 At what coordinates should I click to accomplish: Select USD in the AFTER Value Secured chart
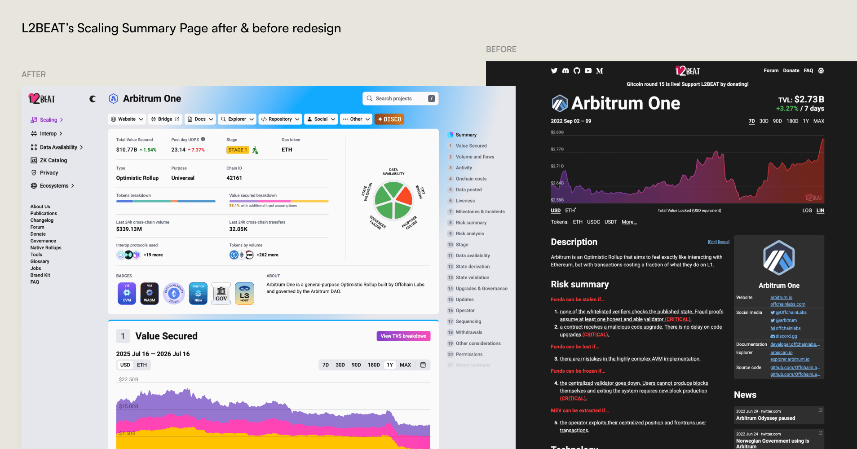click(x=125, y=365)
